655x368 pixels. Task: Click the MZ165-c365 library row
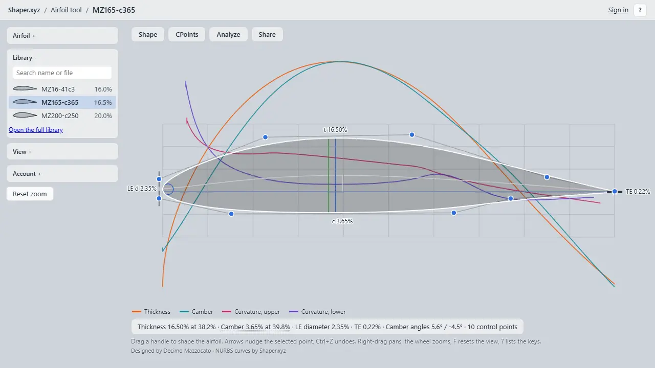pyautogui.click(x=62, y=102)
